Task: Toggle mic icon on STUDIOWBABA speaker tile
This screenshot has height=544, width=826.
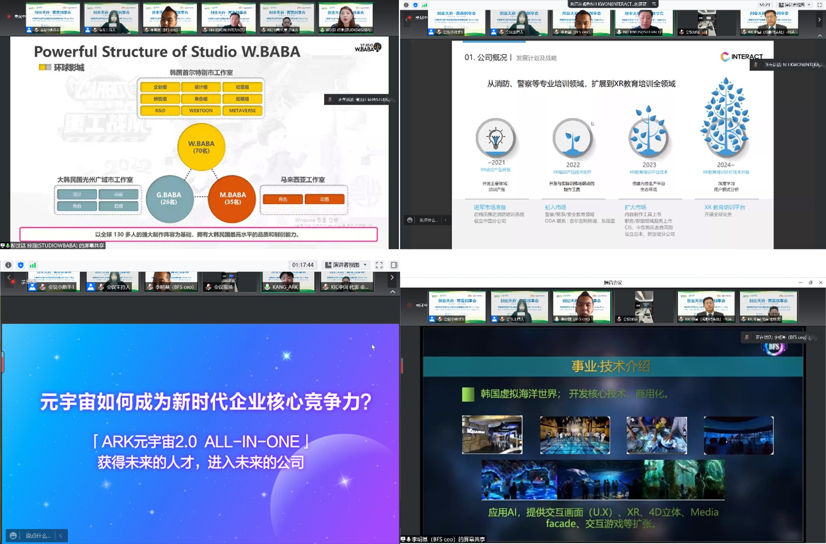Action: (322, 30)
